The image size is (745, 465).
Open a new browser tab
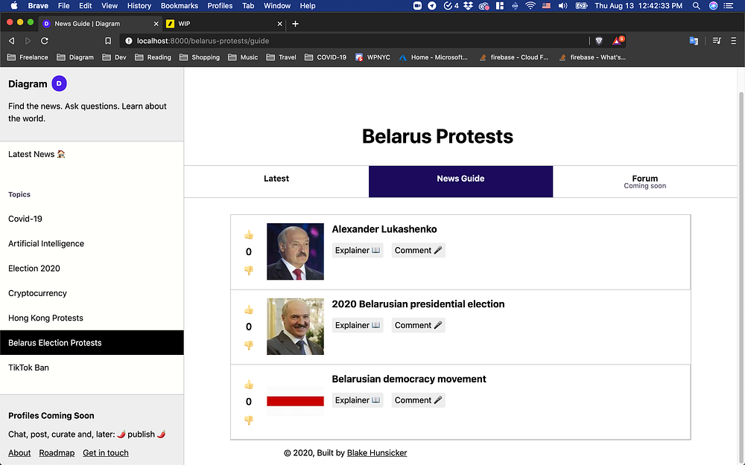(295, 24)
